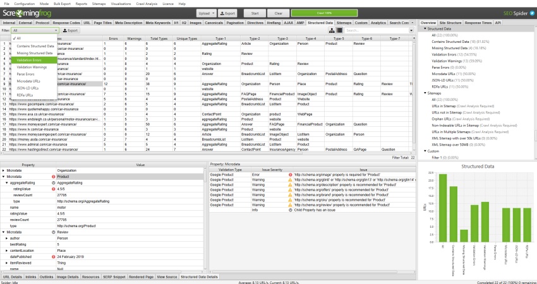Select Missing Structured Data in filter list
Viewport: 537px width, 284px height.
click(x=34, y=53)
